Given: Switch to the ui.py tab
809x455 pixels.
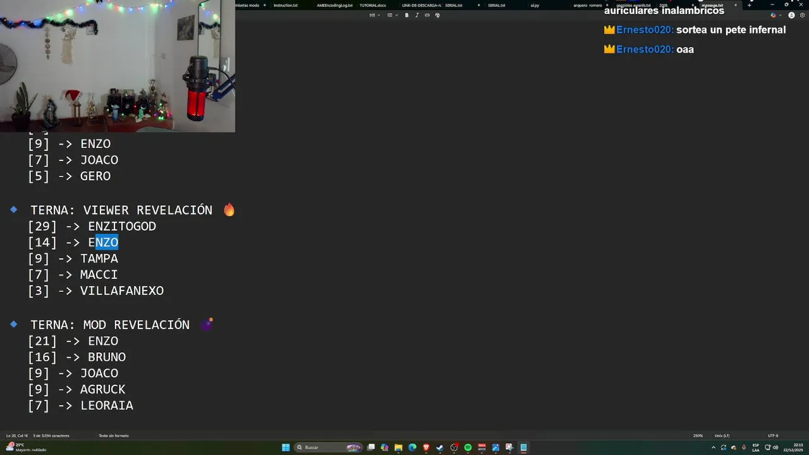Looking at the screenshot, I should (535, 5).
